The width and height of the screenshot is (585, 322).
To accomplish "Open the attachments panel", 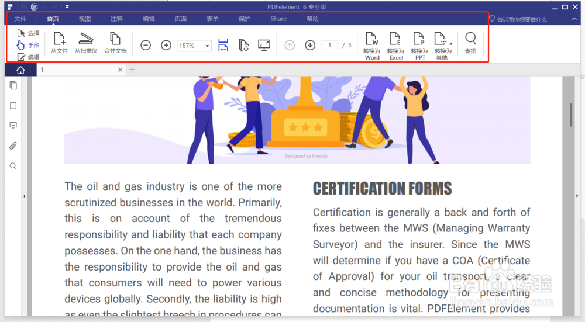I will click(13, 146).
